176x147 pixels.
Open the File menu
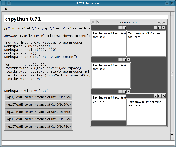[5, 9]
